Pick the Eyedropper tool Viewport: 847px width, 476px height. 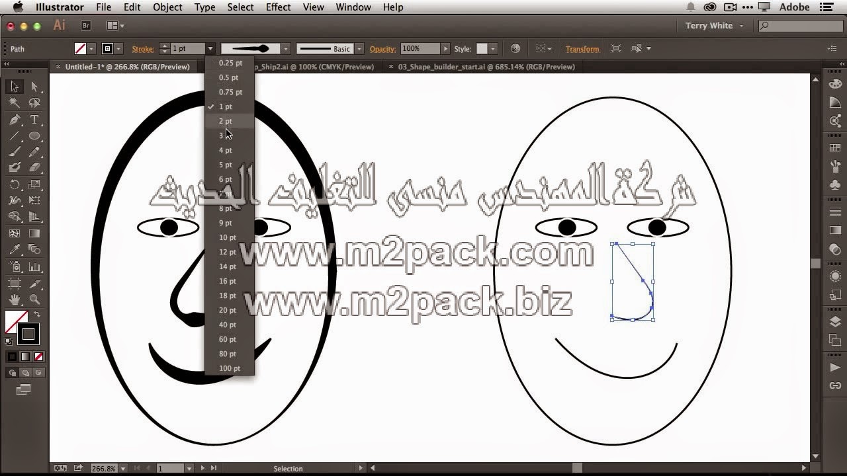tap(15, 250)
